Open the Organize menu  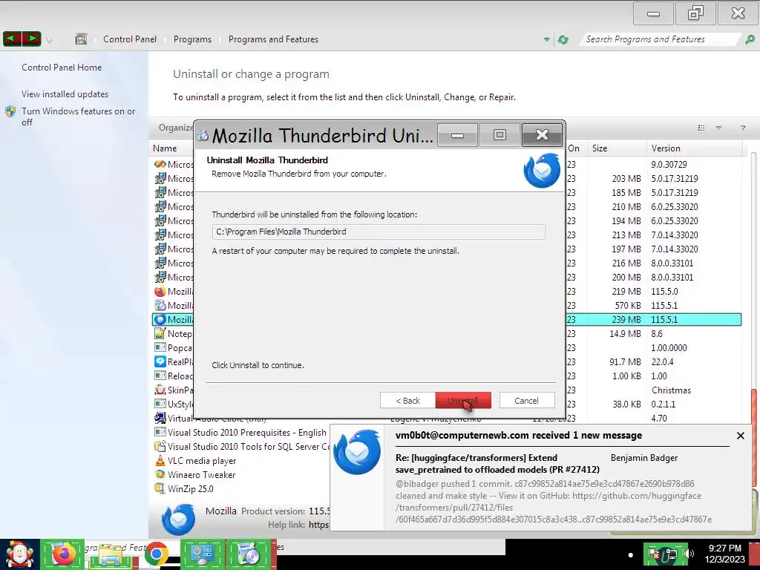point(175,128)
